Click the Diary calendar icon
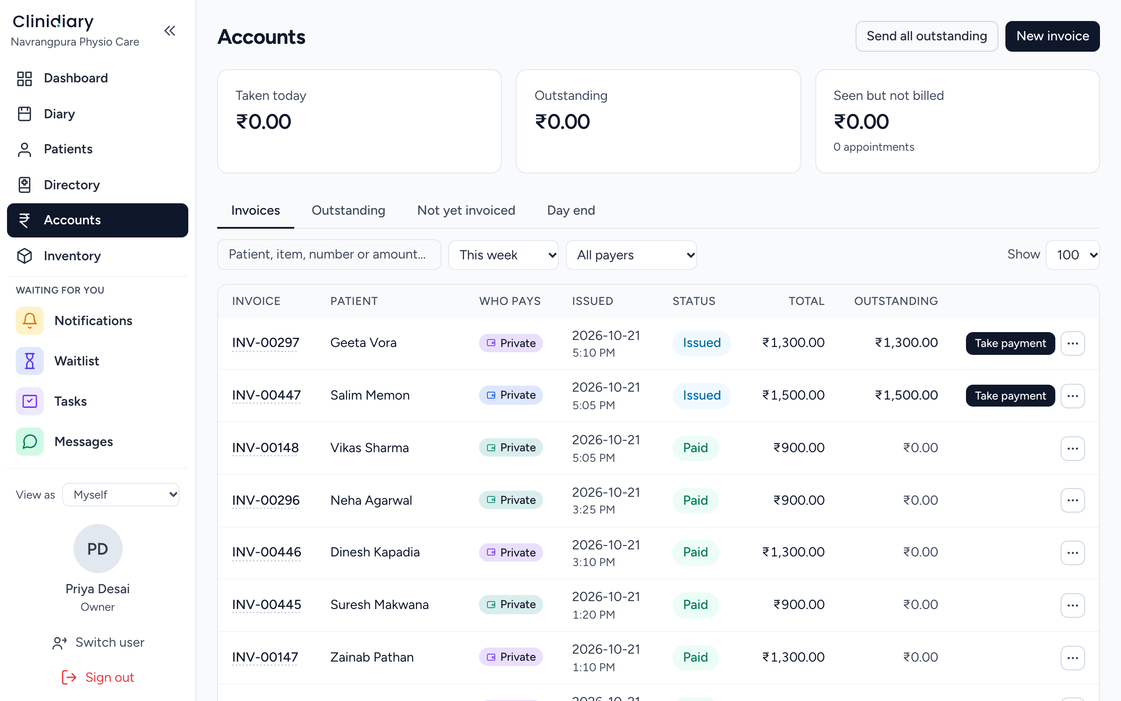1121x701 pixels. (25, 113)
